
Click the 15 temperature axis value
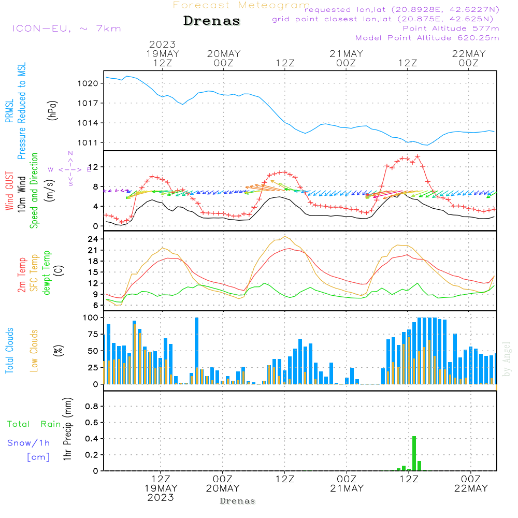coord(93,272)
